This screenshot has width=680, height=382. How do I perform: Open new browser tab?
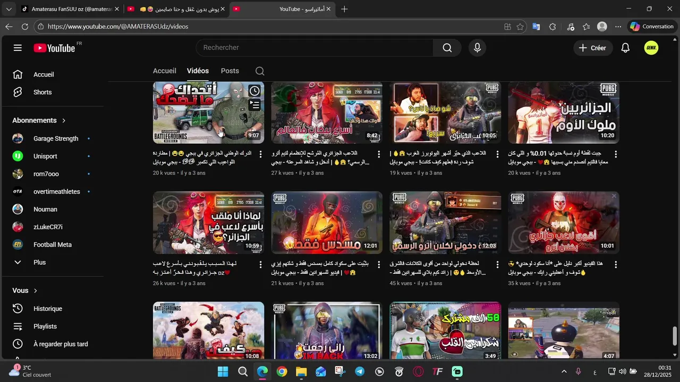344,9
